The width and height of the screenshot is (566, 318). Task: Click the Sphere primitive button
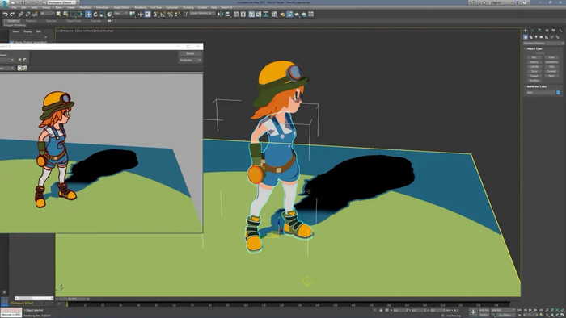(x=534, y=62)
